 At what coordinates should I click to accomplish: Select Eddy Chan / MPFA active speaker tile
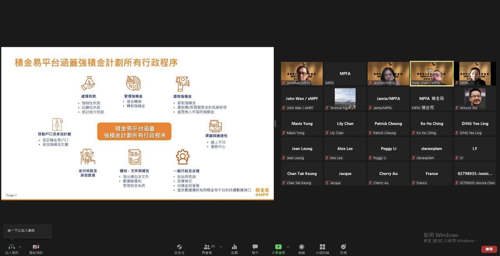432,73
